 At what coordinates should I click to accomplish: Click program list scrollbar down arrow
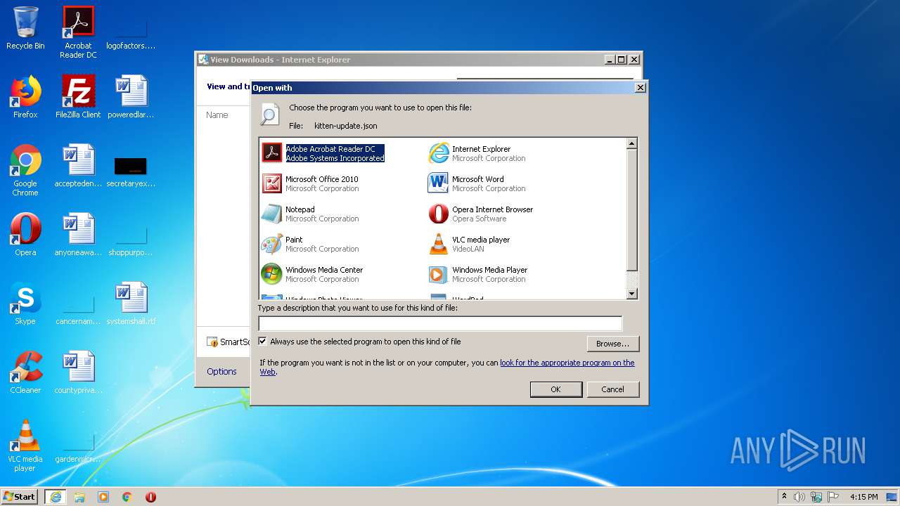click(x=631, y=294)
